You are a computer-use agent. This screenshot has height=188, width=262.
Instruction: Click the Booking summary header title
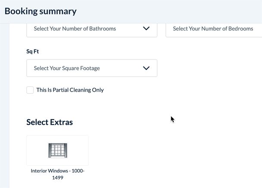(41, 11)
